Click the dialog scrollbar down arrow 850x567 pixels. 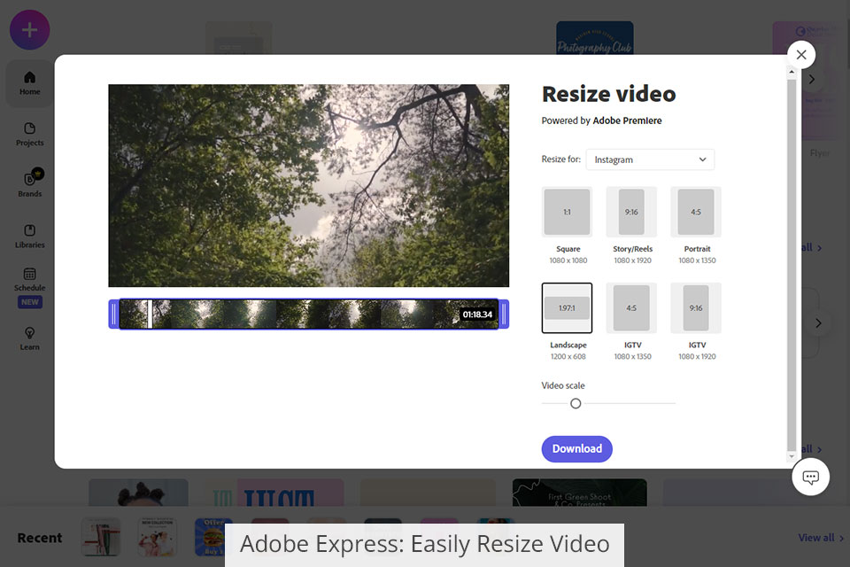click(792, 456)
